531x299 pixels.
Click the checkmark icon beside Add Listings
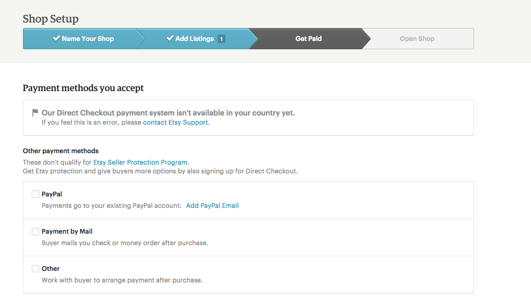point(170,38)
